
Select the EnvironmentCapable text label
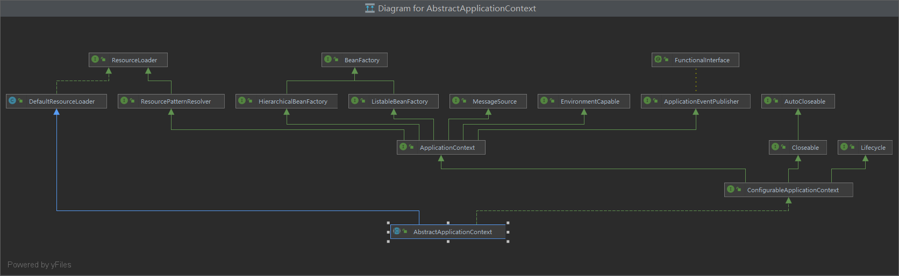590,101
